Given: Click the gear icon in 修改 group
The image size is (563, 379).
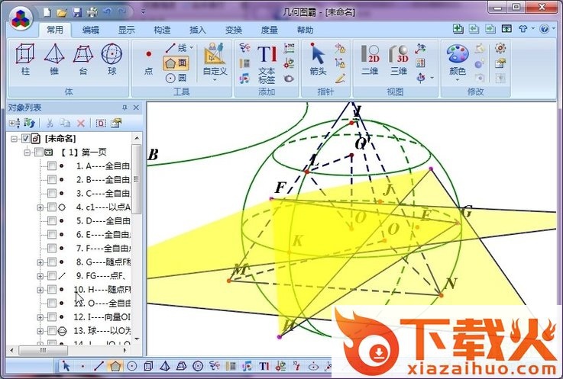Looking at the screenshot, I should point(500,48).
